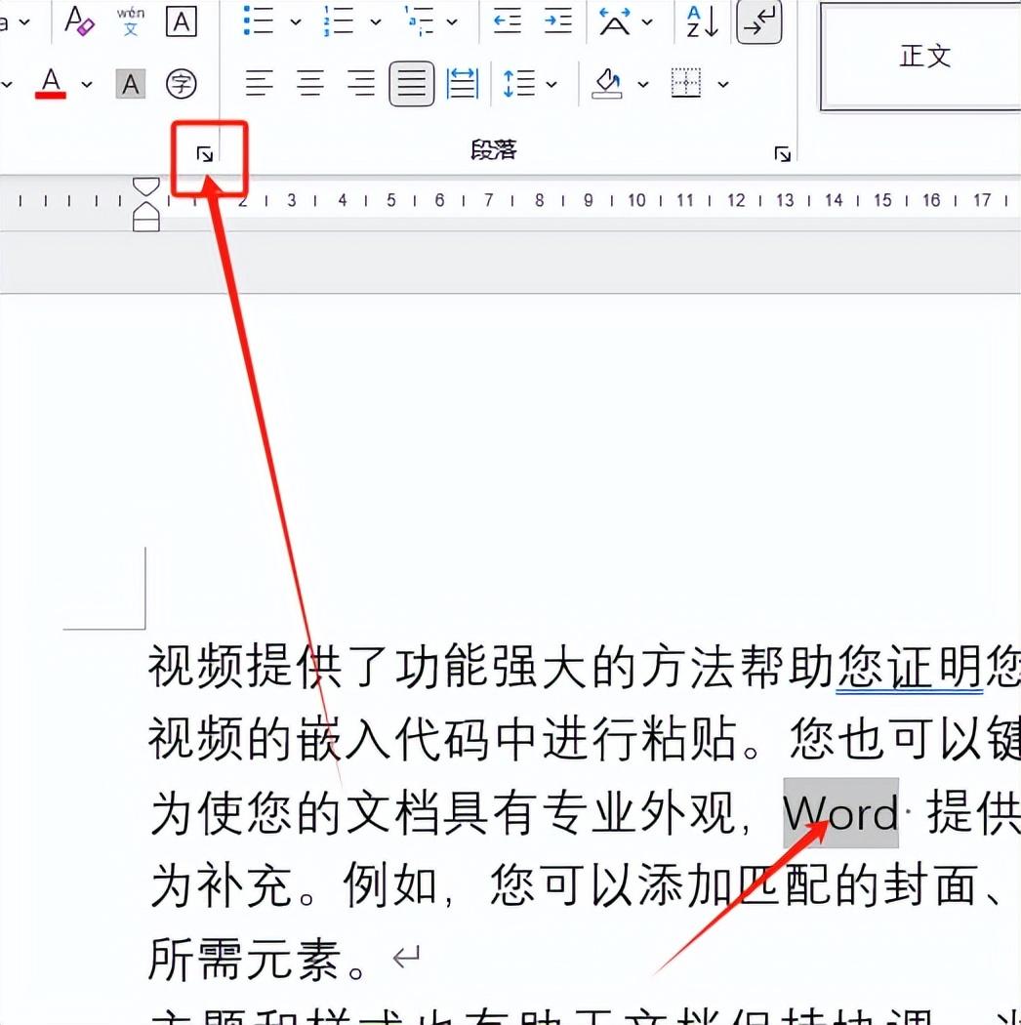
Task: Apply paragraph Shading fill
Action: pos(607,84)
